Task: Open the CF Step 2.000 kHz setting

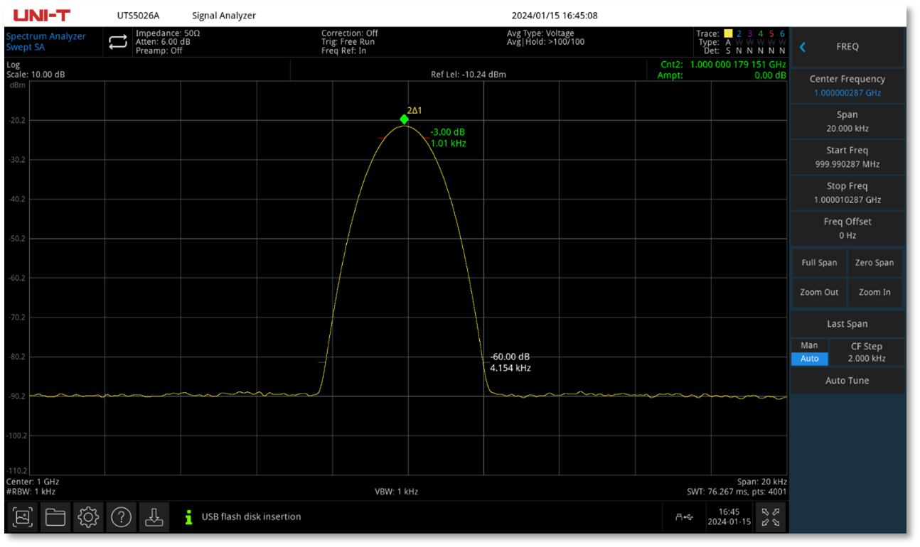Action: point(866,352)
